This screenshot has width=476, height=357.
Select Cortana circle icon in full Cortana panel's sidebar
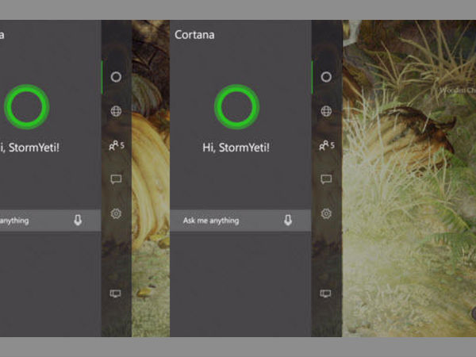tap(326, 77)
